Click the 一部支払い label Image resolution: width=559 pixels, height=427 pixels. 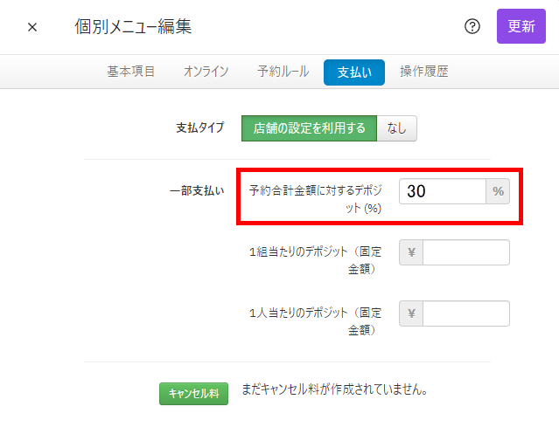click(197, 191)
